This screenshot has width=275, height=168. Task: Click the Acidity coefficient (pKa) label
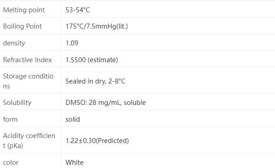click(29, 141)
